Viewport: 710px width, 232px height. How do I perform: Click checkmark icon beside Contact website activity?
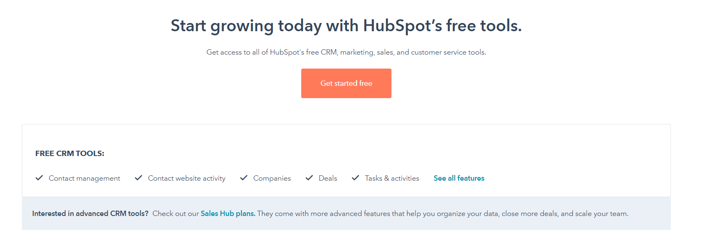coord(138,178)
